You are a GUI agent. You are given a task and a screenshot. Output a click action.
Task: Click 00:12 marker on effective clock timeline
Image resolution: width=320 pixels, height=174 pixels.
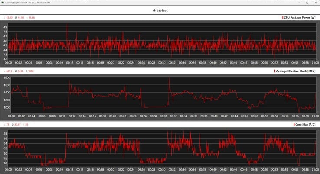72,116
